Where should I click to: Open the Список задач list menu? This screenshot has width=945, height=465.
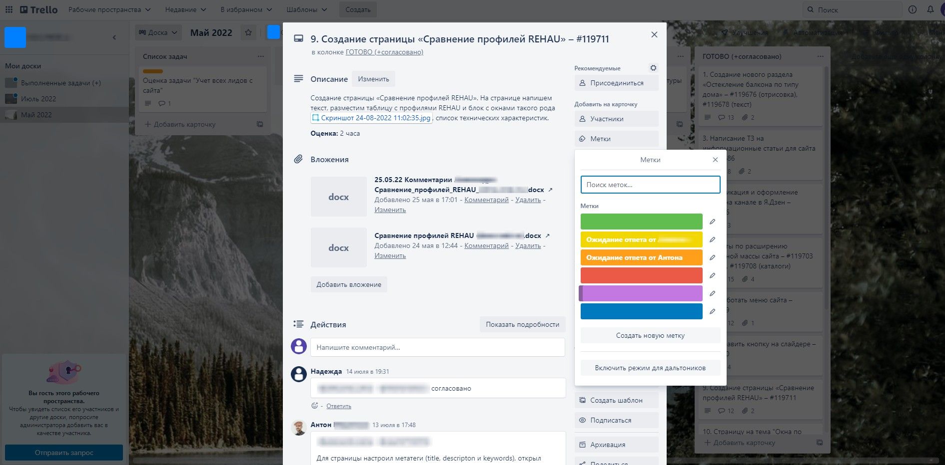260,56
